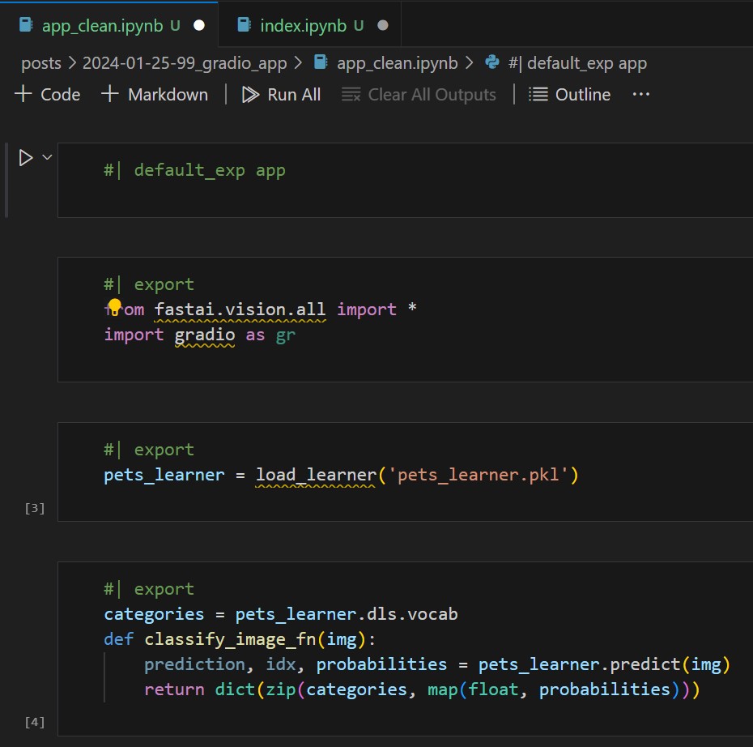Run the default_exp app cell
Screen dimensions: 753x747
coord(25,157)
